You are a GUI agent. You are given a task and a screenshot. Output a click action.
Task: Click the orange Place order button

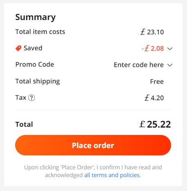(x=93, y=145)
